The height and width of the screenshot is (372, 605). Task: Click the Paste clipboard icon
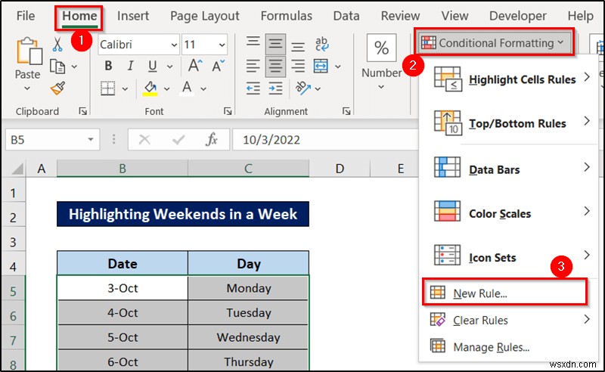pos(29,51)
